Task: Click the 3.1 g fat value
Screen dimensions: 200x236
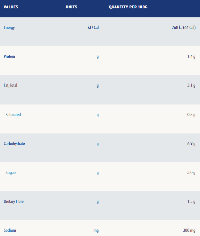Action: 191,86
